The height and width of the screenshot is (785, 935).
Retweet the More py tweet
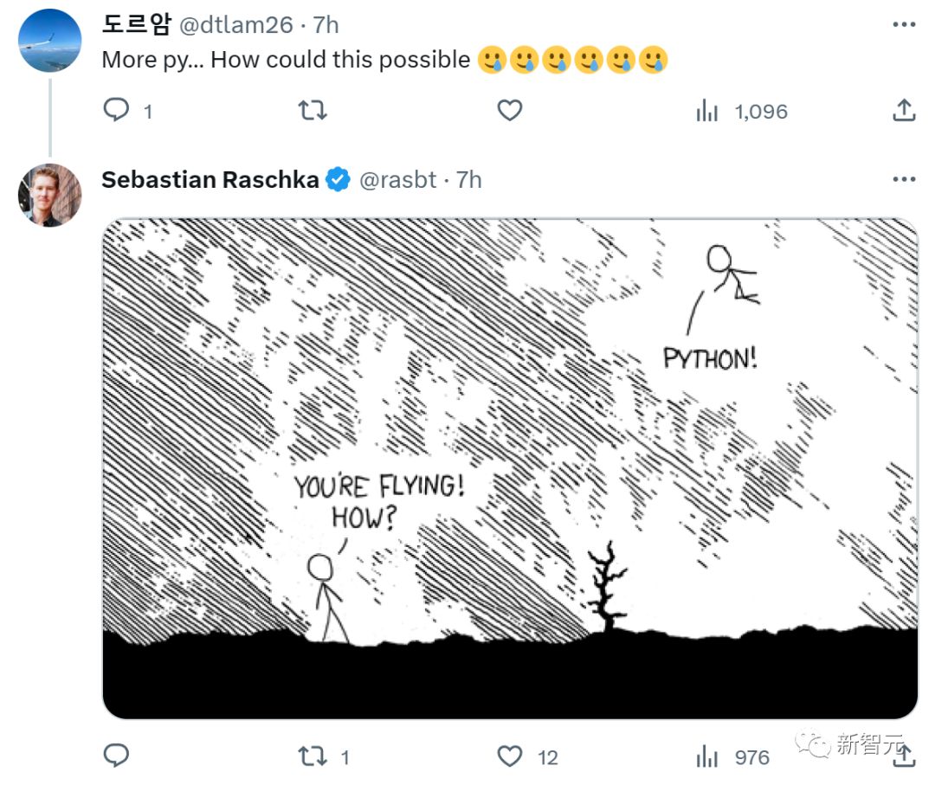[x=313, y=111]
